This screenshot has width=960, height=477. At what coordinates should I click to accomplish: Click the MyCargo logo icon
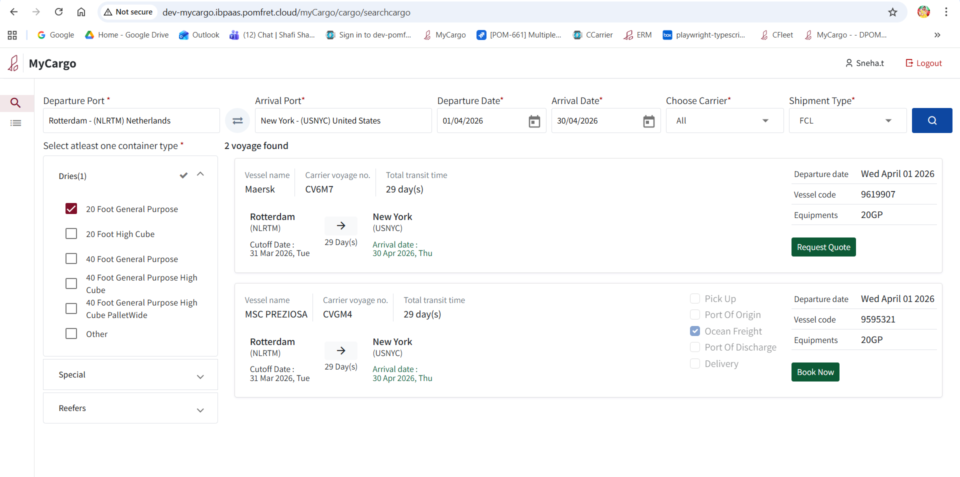[13, 63]
